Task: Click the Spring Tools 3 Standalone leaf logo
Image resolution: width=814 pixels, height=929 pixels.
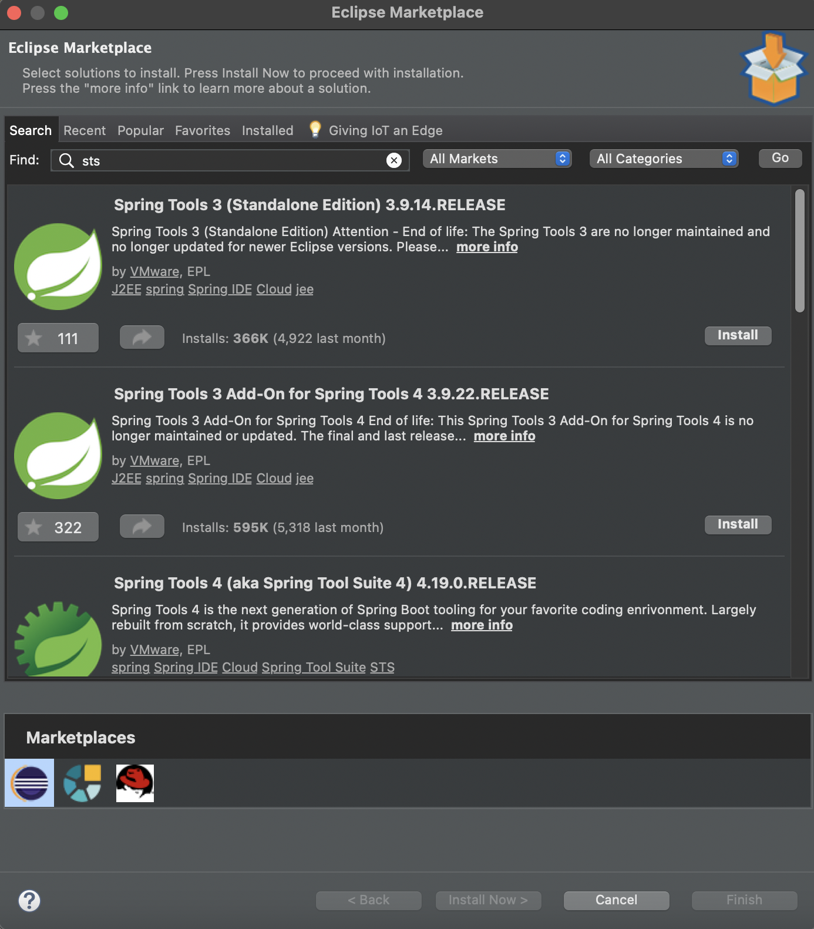Action: tap(58, 266)
